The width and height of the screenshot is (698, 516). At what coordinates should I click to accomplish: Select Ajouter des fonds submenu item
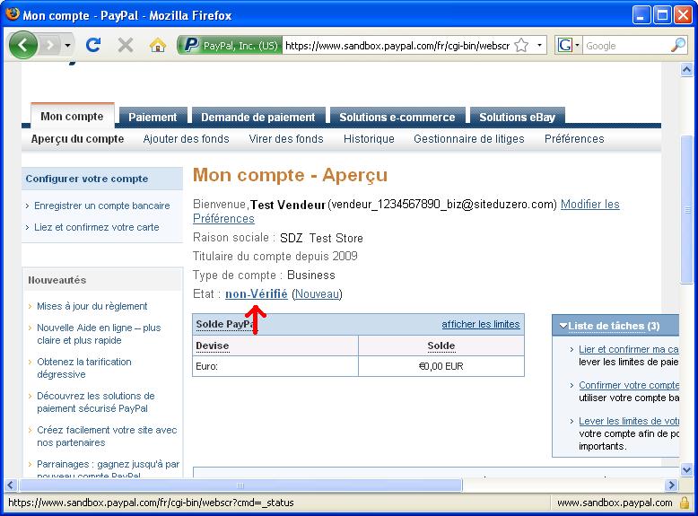[186, 139]
